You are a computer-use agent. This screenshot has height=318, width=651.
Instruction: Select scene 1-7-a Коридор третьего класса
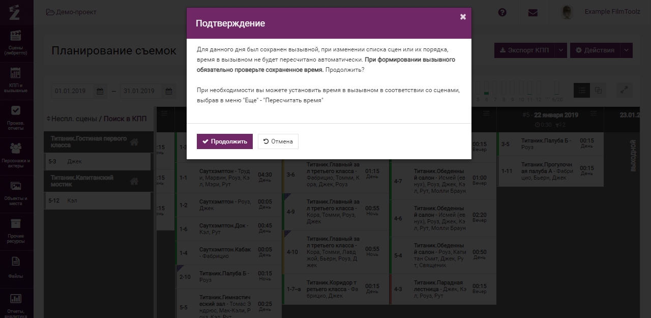pyautogui.click(x=335, y=289)
